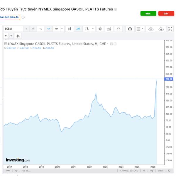Set range to 1y
The width and height of the screenshot is (176, 176).
[x=16, y=171]
